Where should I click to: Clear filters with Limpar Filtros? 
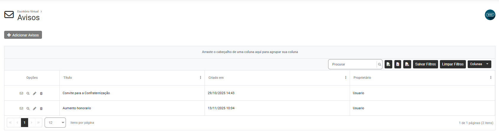tap(453, 64)
